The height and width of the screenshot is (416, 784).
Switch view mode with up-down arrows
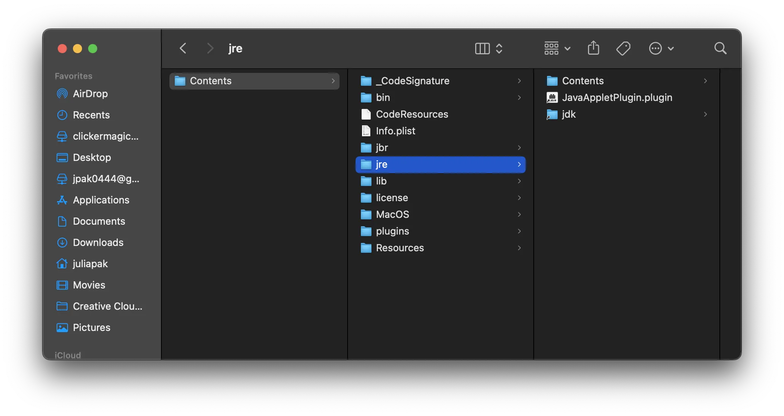(x=499, y=48)
